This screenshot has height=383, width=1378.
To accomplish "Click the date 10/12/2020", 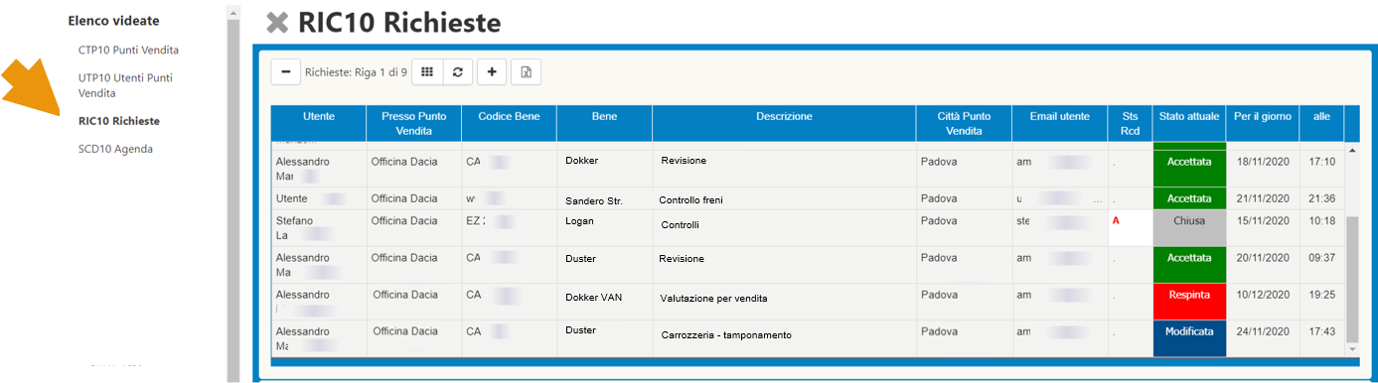I will (1263, 296).
